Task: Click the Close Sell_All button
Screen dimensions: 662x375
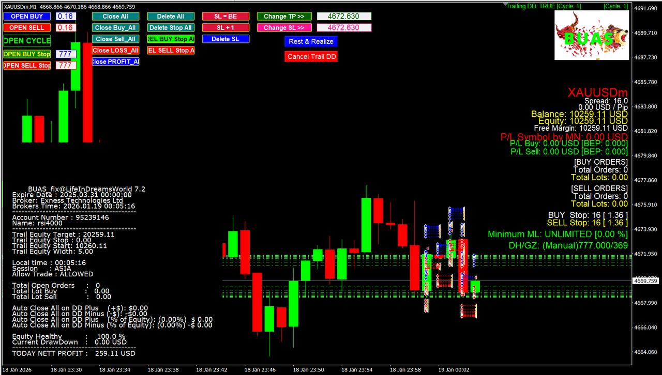Action: point(115,39)
